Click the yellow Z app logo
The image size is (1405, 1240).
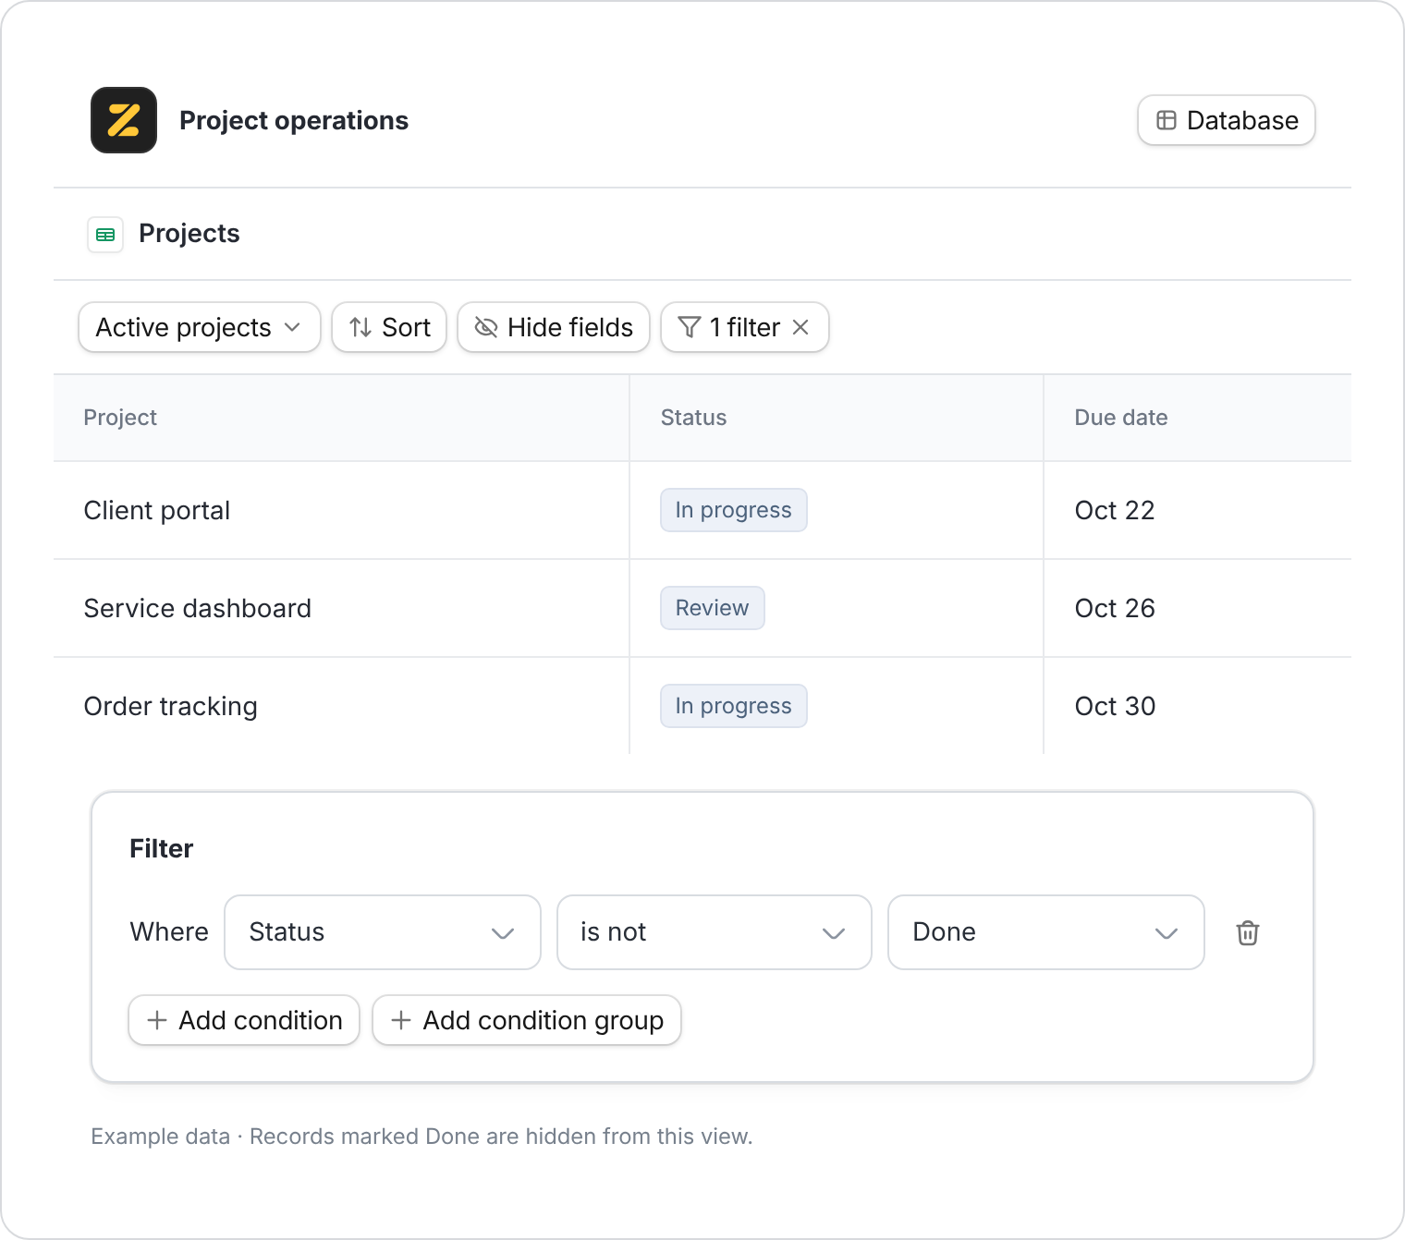[x=124, y=120]
